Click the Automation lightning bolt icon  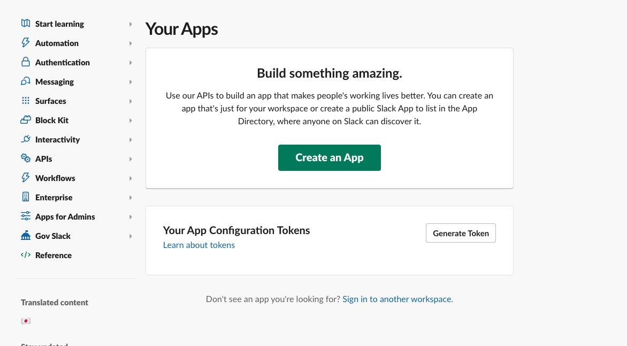point(26,43)
